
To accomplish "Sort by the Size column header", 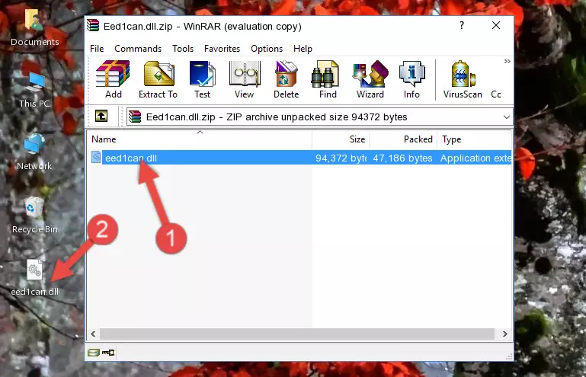I will coord(341,139).
